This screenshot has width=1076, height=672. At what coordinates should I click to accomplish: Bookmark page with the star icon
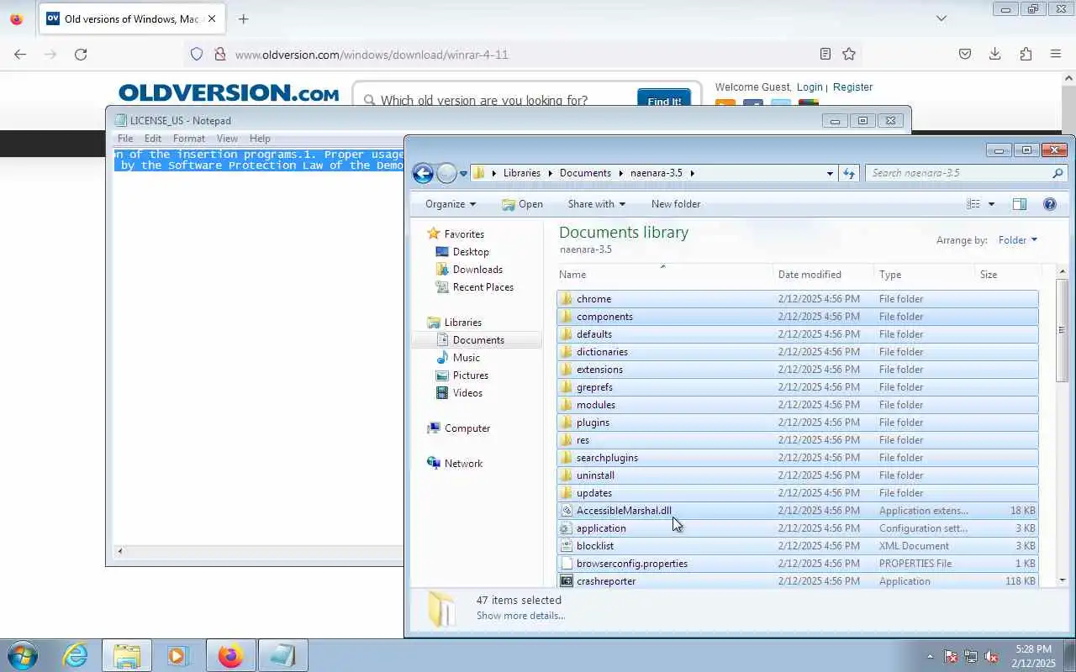849,55
